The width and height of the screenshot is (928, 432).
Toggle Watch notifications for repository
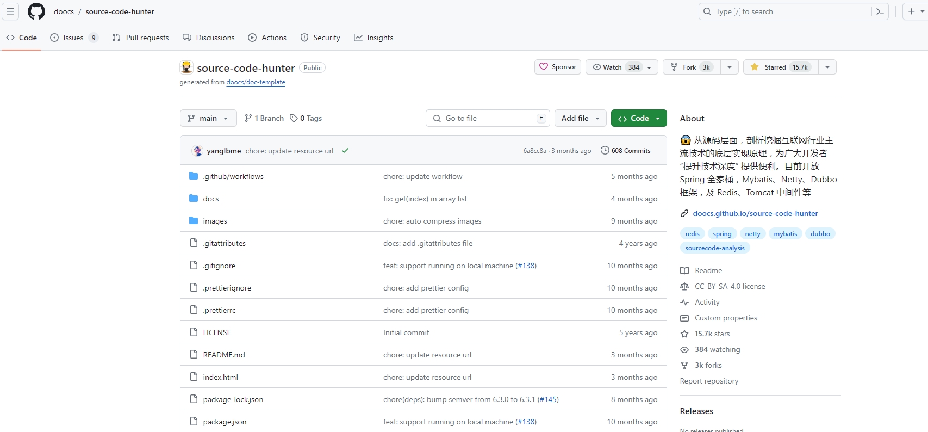click(621, 67)
